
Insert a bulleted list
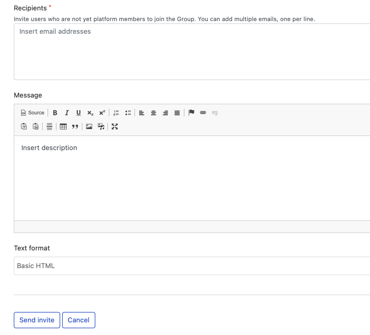coord(128,113)
